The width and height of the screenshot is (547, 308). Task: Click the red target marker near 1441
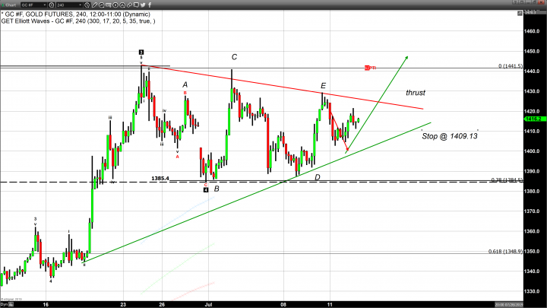[x=370, y=68]
